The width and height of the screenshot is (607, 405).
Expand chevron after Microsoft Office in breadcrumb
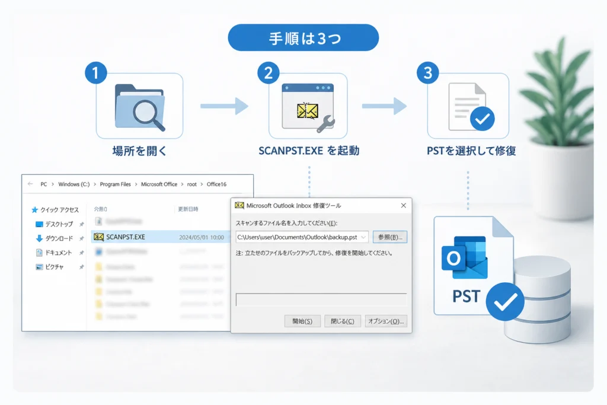click(183, 184)
